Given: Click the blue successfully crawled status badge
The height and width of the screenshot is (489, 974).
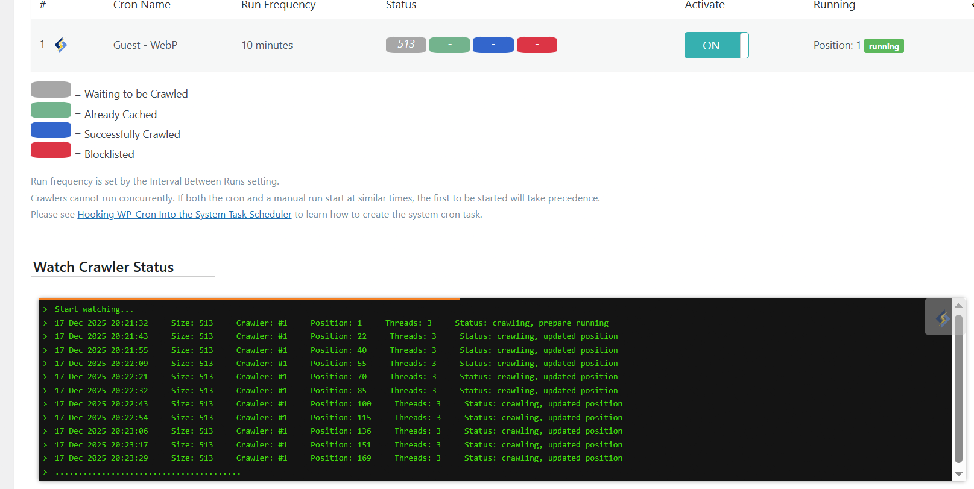Looking at the screenshot, I should pos(493,45).
